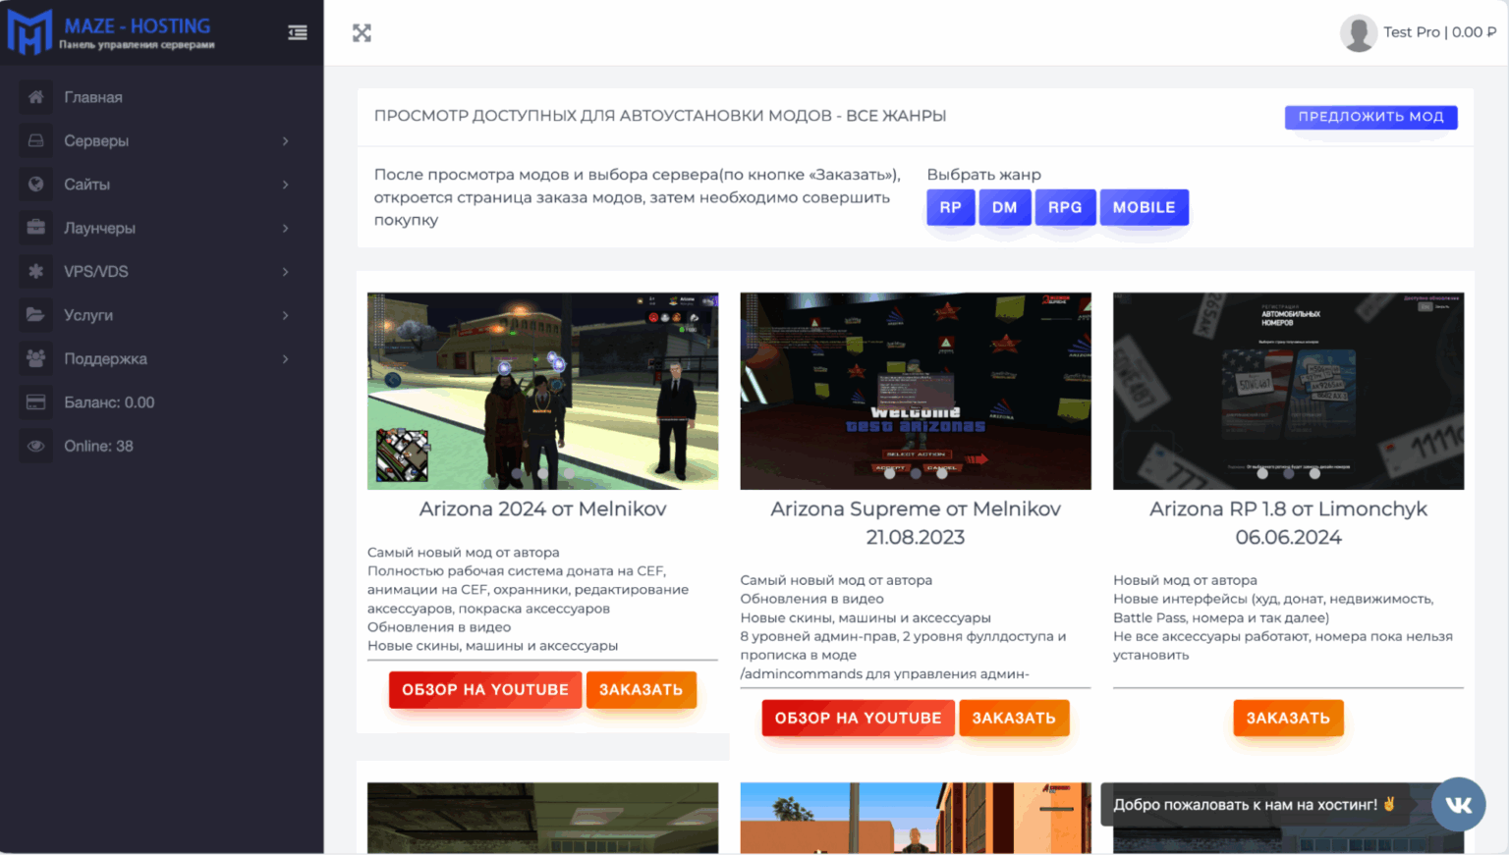Viewport: 1509px width, 855px height.
Task: Enable the MOBILE genre filter
Action: [x=1144, y=207]
